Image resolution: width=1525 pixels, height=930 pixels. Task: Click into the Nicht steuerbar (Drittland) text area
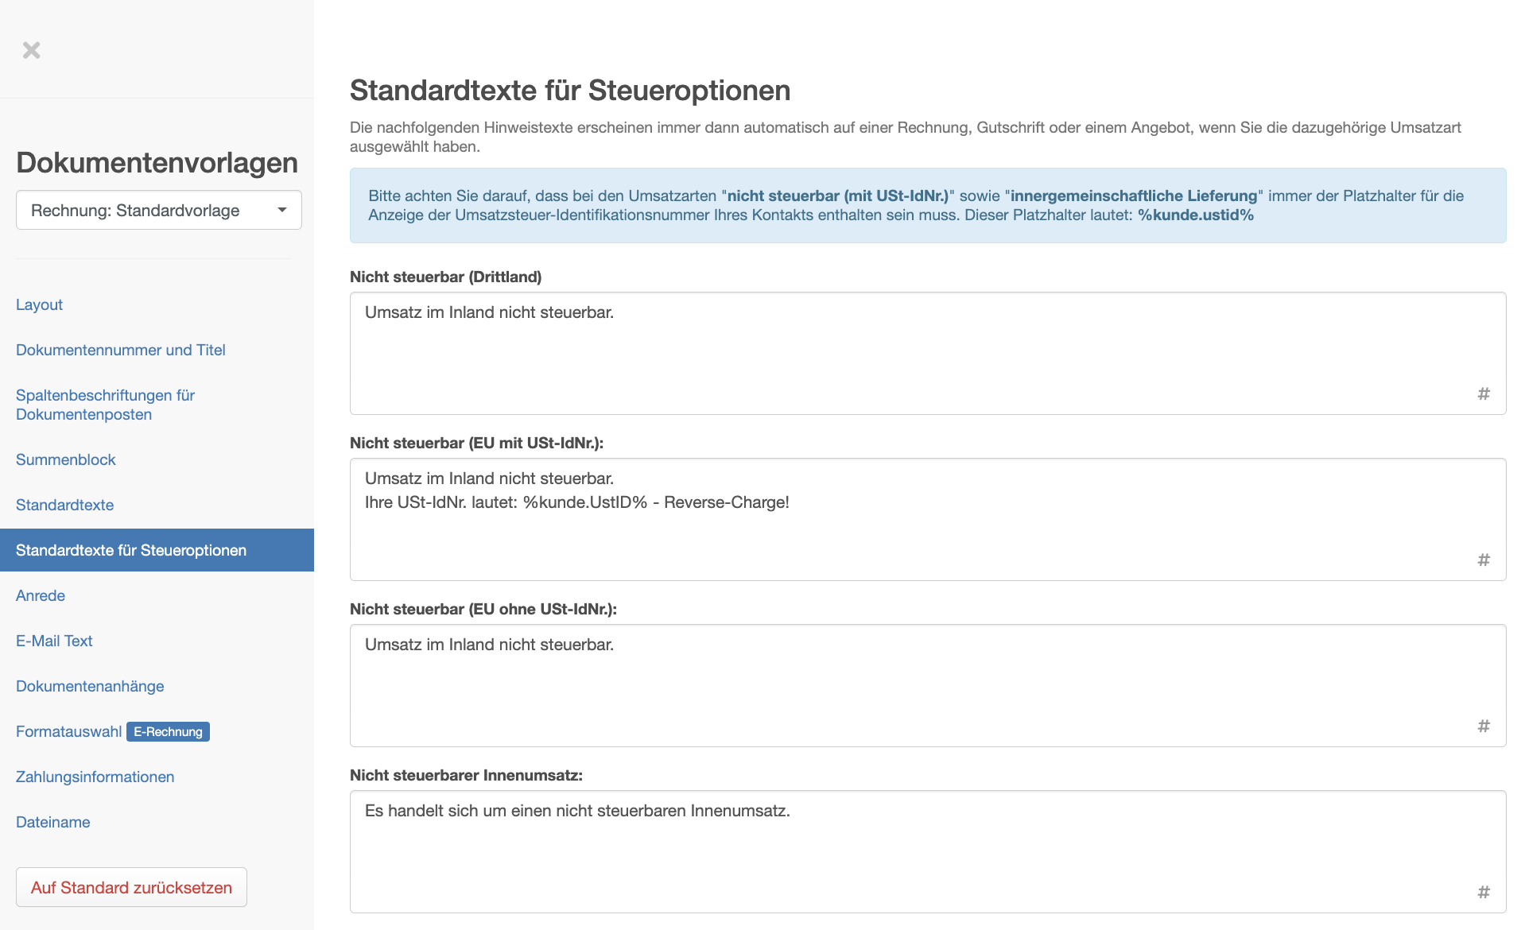coord(928,353)
